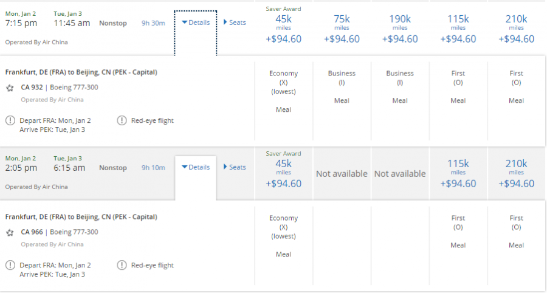Collapse Details for the 2:05 pm flight
Viewport: 547px width, 293px height.
click(x=196, y=167)
